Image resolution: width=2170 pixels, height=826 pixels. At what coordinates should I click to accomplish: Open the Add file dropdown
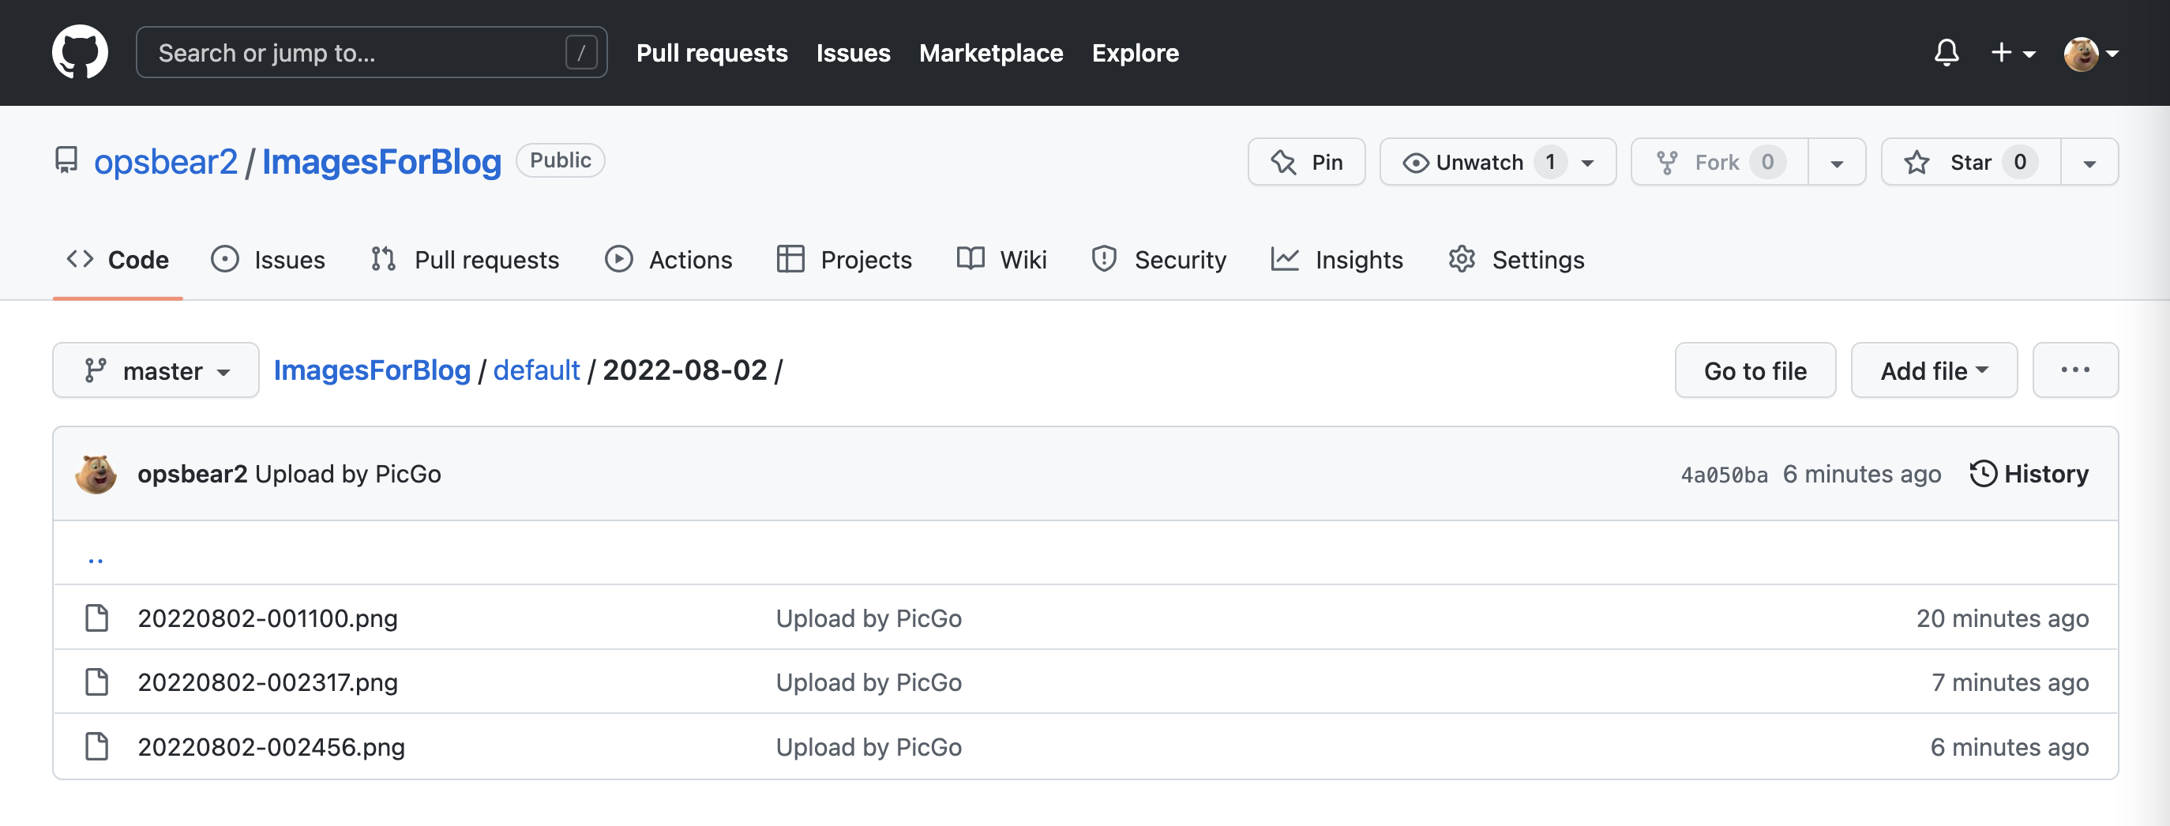click(1933, 370)
